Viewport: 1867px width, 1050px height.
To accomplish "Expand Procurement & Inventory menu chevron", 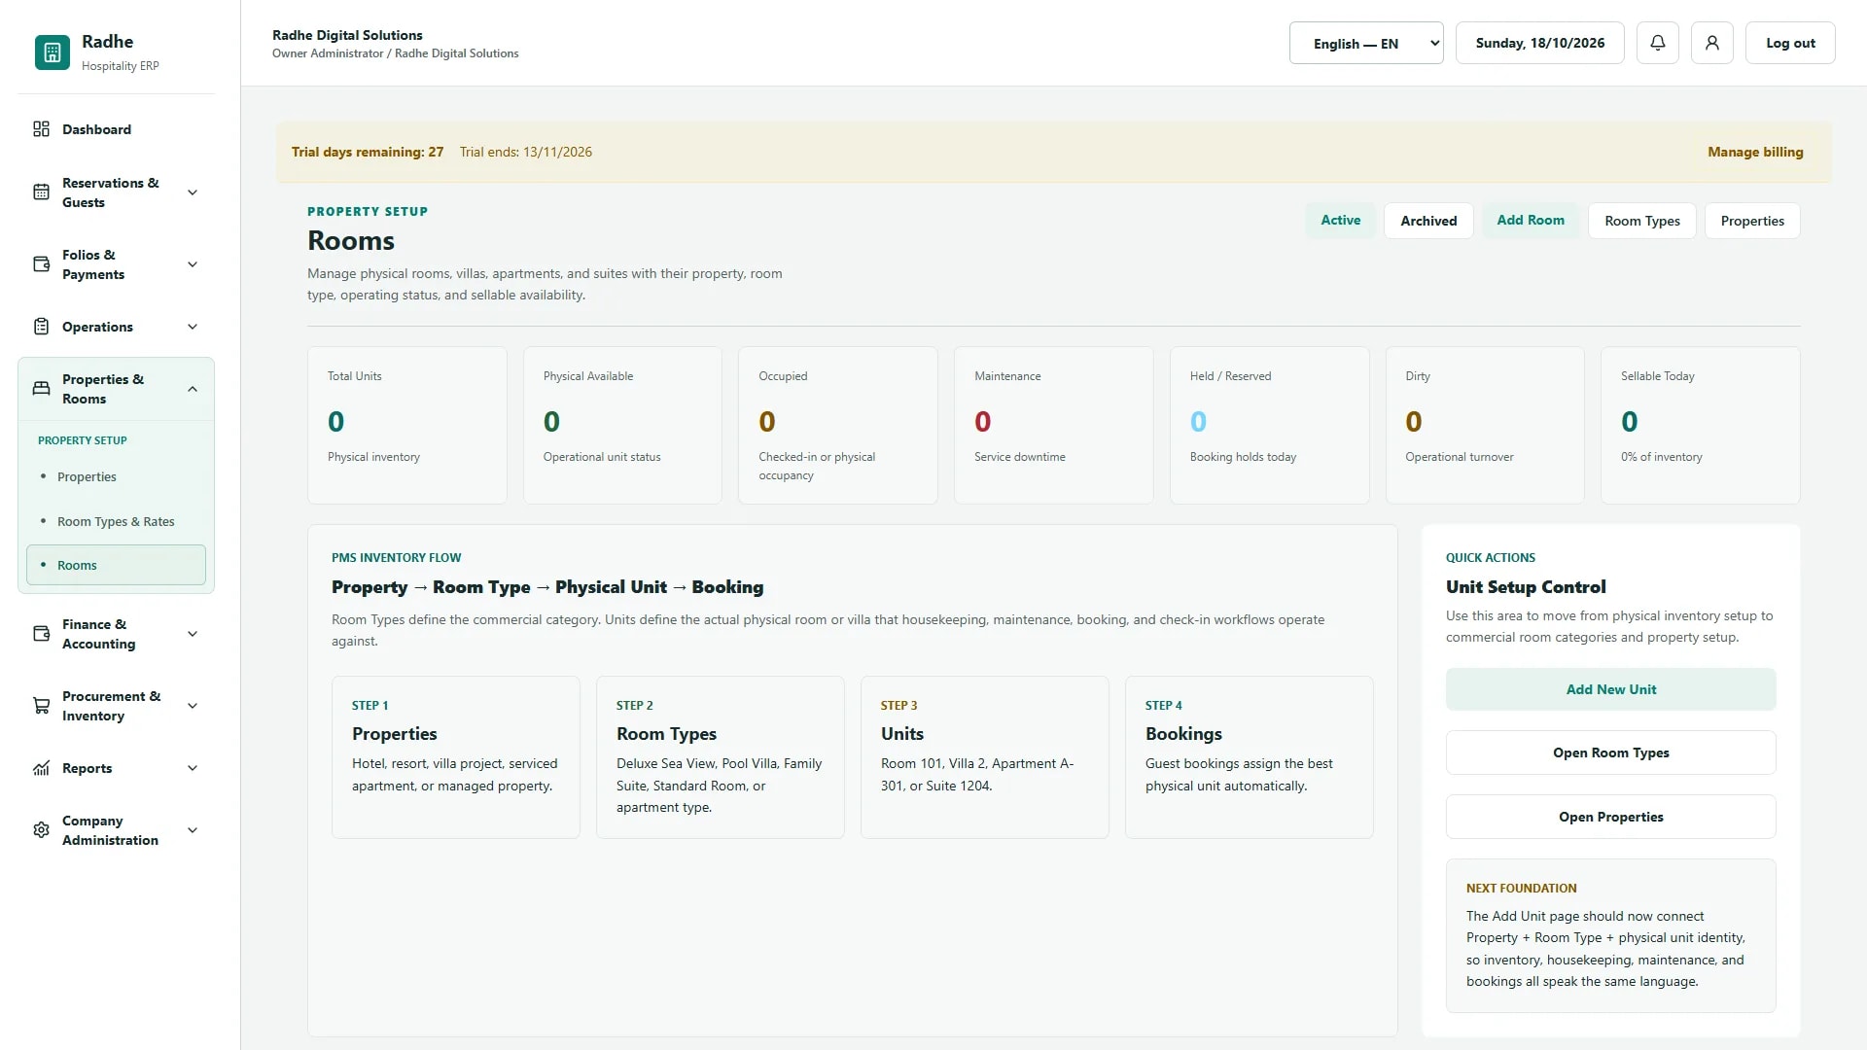I will (193, 706).
